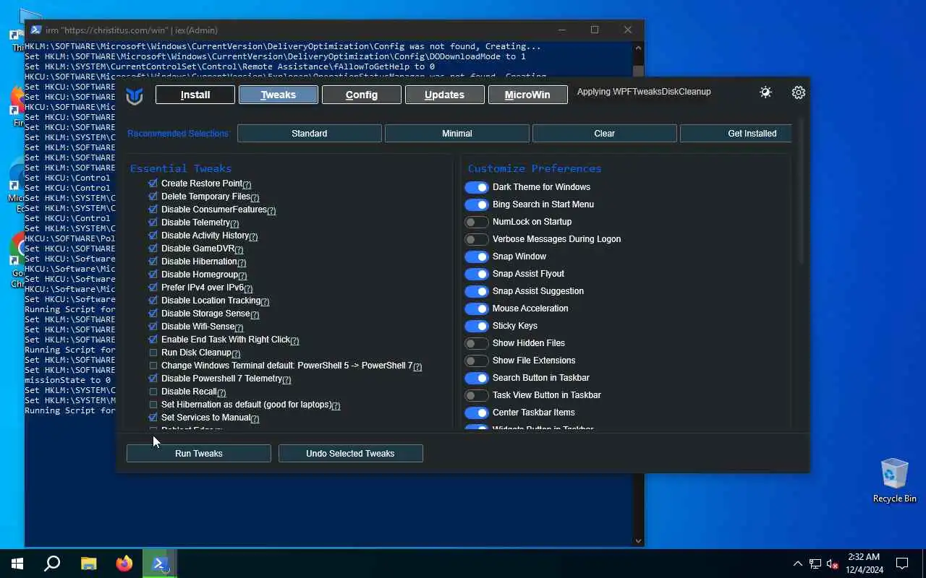This screenshot has width=926, height=578.
Task: Click the Customize Preferences heading
Action: [535, 168]
